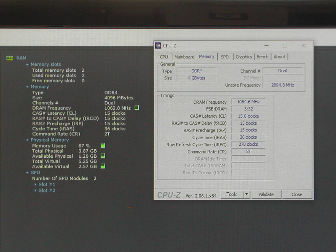The height and width of the screenshot is (252, 336).
Task: Click "RAS# Precharge (tRP)" label in Speccy
Action: (58, 123)
